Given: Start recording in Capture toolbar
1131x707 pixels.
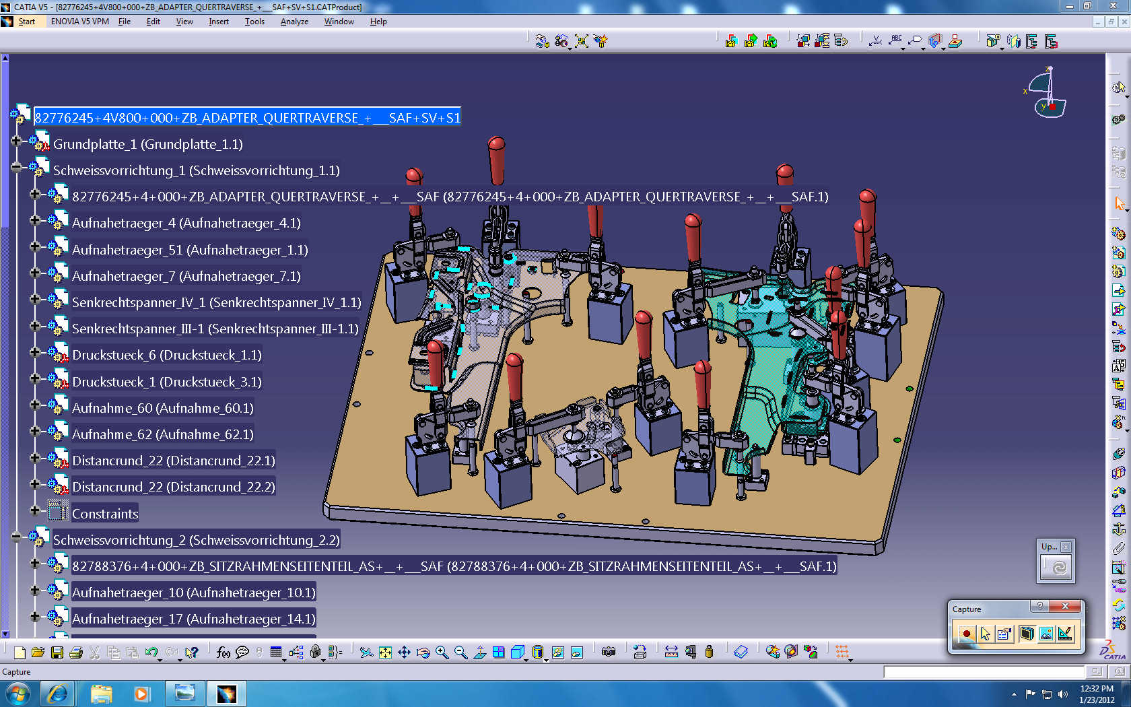Looking at the screenshot, I should pos(966,634).
